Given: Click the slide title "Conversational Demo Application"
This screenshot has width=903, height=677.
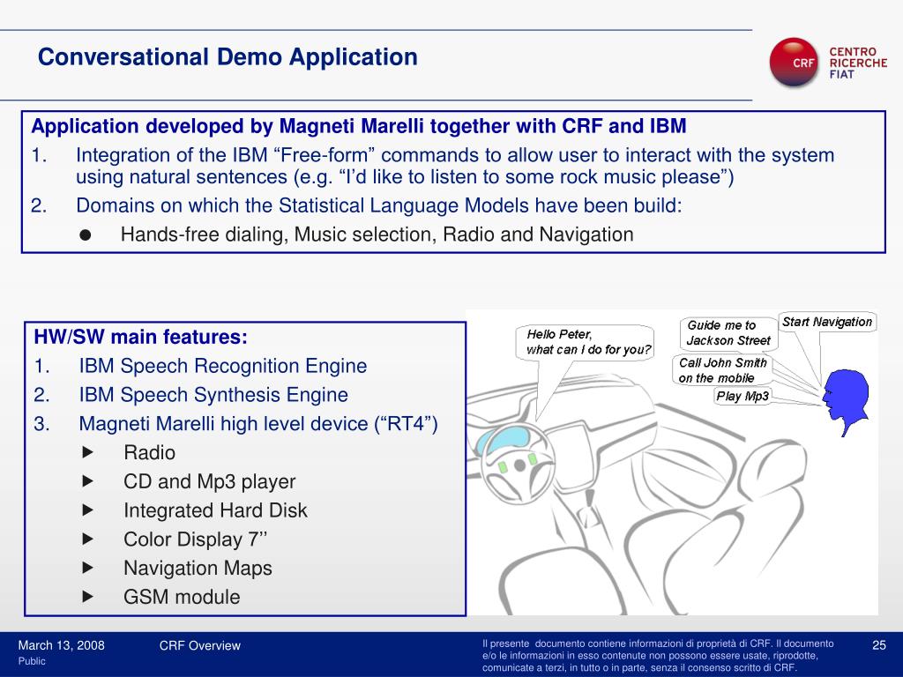Looking at the screenshot, I should tap(228, 57).
